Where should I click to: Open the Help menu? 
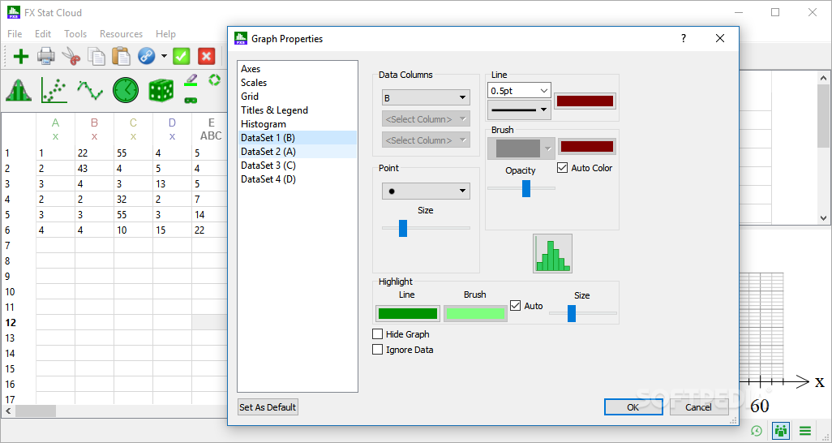tap(165, 34)
